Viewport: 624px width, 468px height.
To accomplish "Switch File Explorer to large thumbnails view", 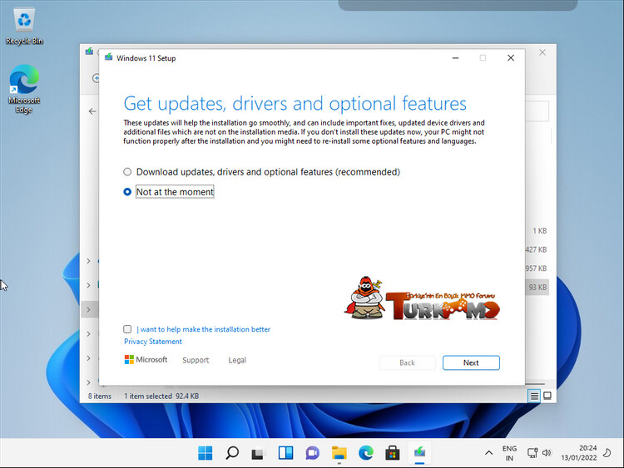I will [547, 396].
